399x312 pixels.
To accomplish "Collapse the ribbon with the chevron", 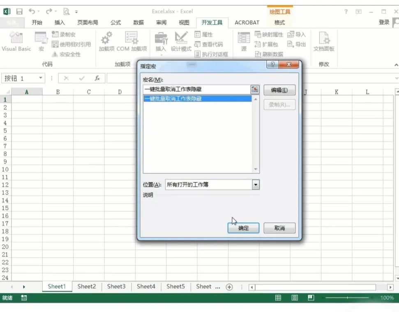I will tap(396, 65).
